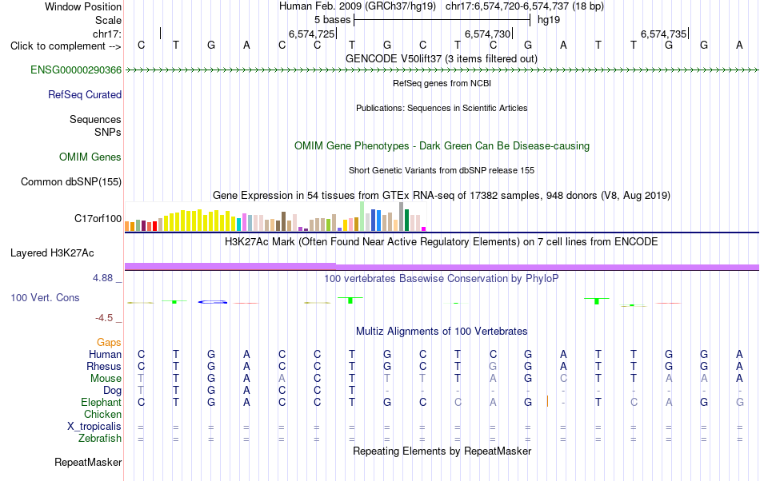Click the tall gray GTEx expression bar

[x=402, y=217]
